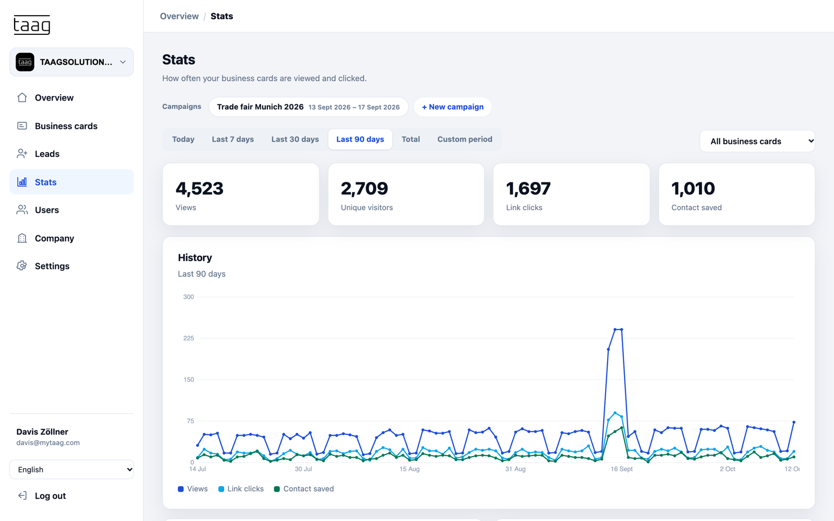Image resolution: width=834 pixels, height=521 pixels.
Task: Go to Business cards page
Action: pyautogui.click(x=71, y=126)
